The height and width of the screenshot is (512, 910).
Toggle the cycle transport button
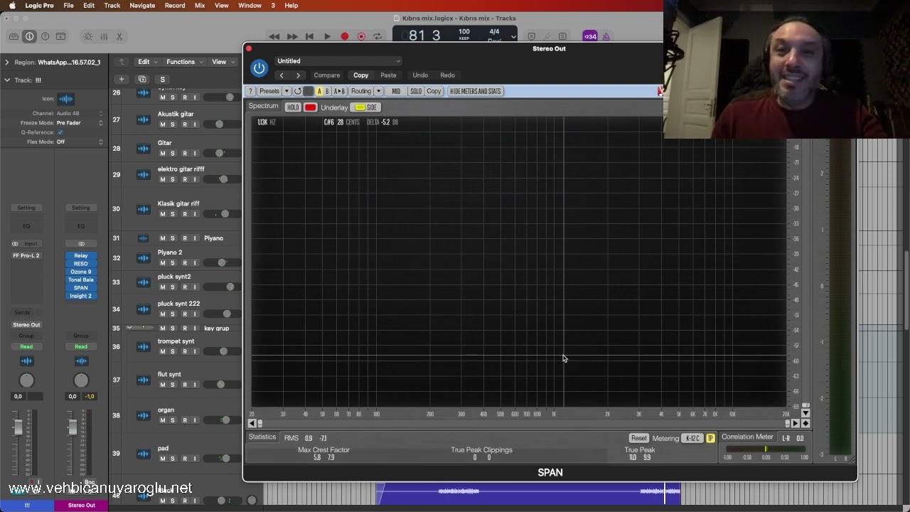click(378, 36)
